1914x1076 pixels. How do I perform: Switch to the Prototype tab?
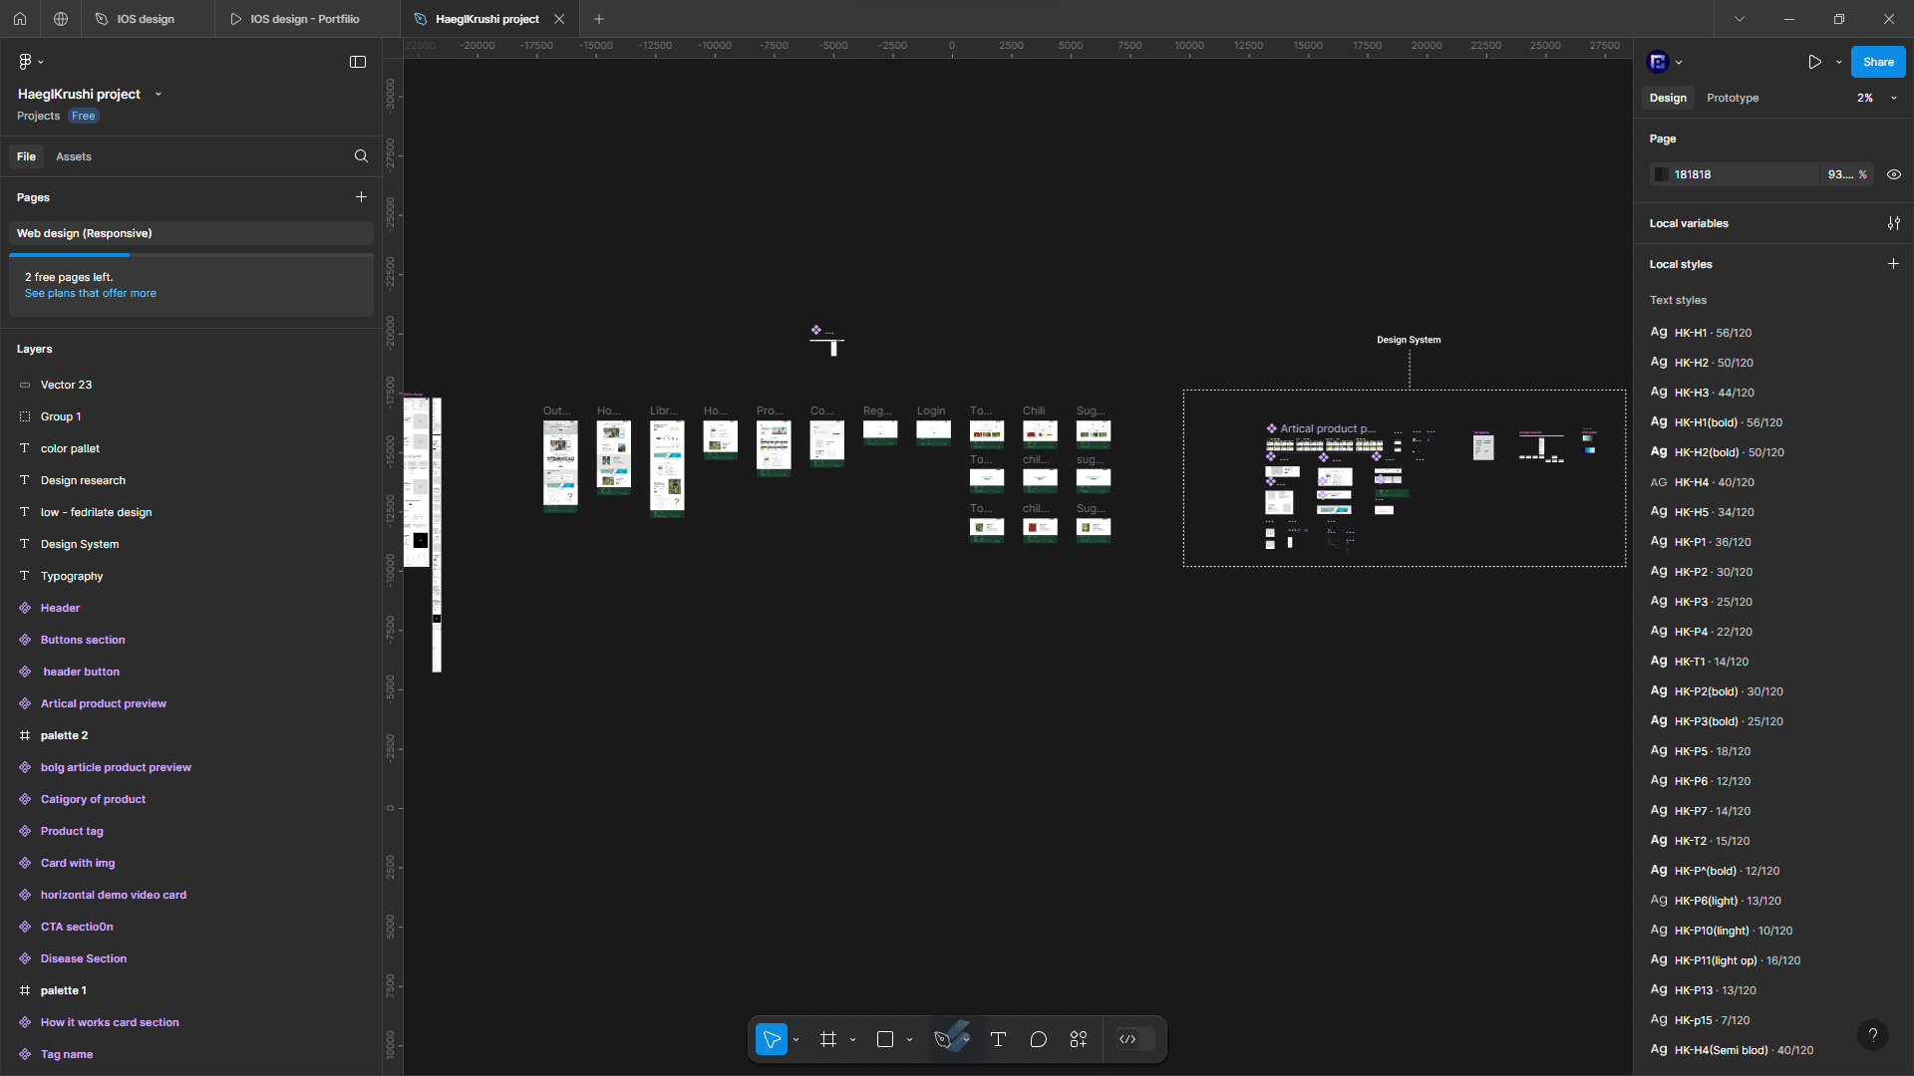pyautogui.click(x=1732, y=98)
